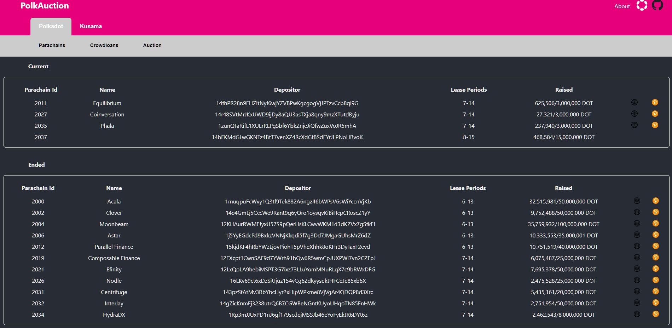Click the Current section heading
This screenshot has height=328, width=672.
click(x=38, y=67)
